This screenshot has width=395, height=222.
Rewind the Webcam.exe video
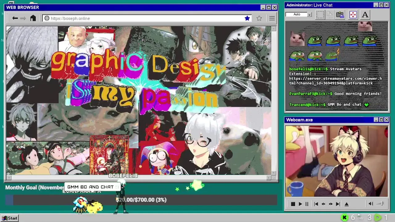[x=323, y=204]
